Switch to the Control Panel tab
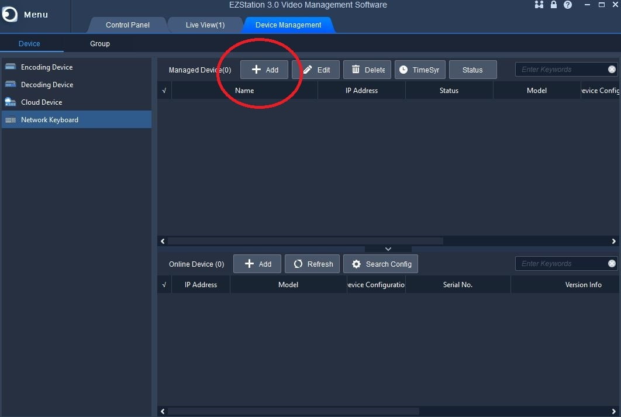 coord(127,25)
